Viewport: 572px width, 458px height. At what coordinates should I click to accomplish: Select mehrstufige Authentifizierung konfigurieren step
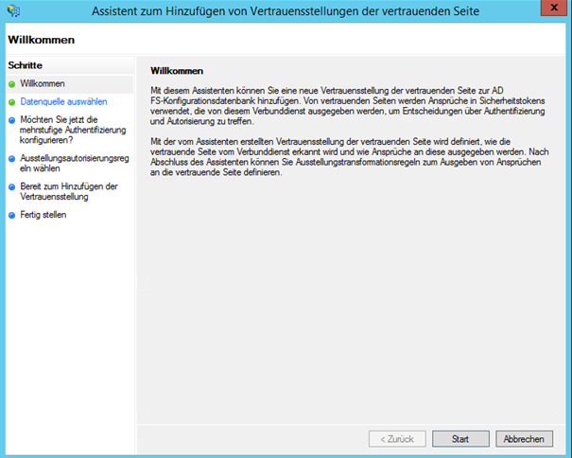[x=73, y=130]
